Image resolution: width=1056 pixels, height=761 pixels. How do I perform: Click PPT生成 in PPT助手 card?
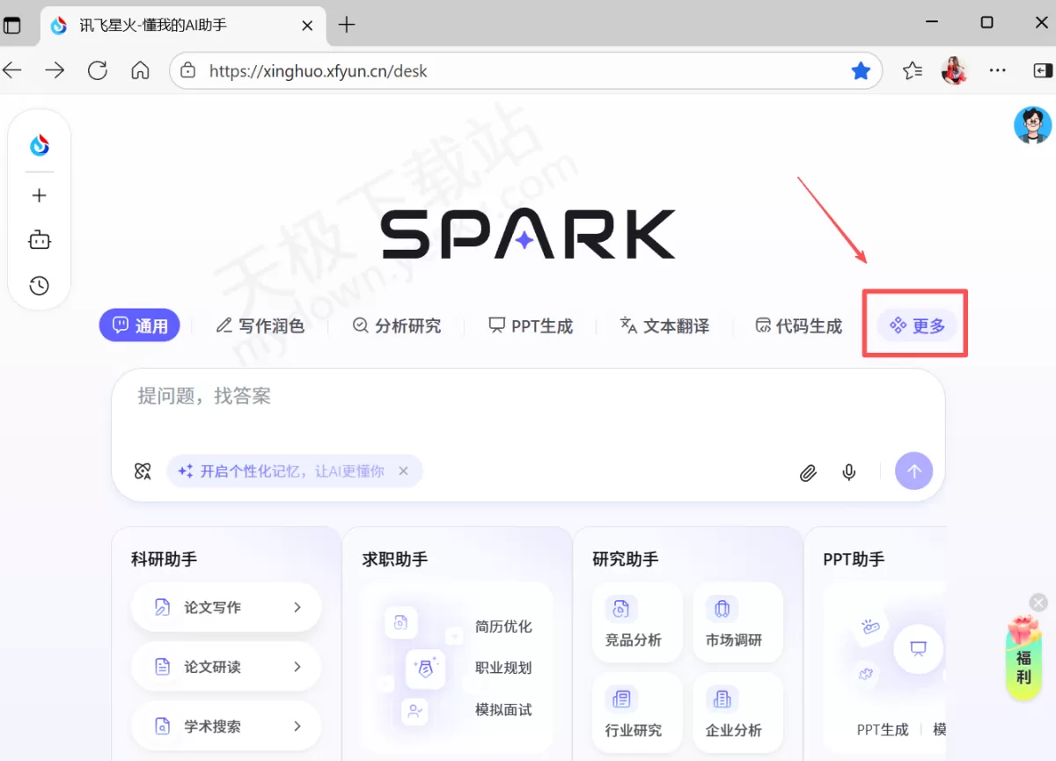[883, 729]
